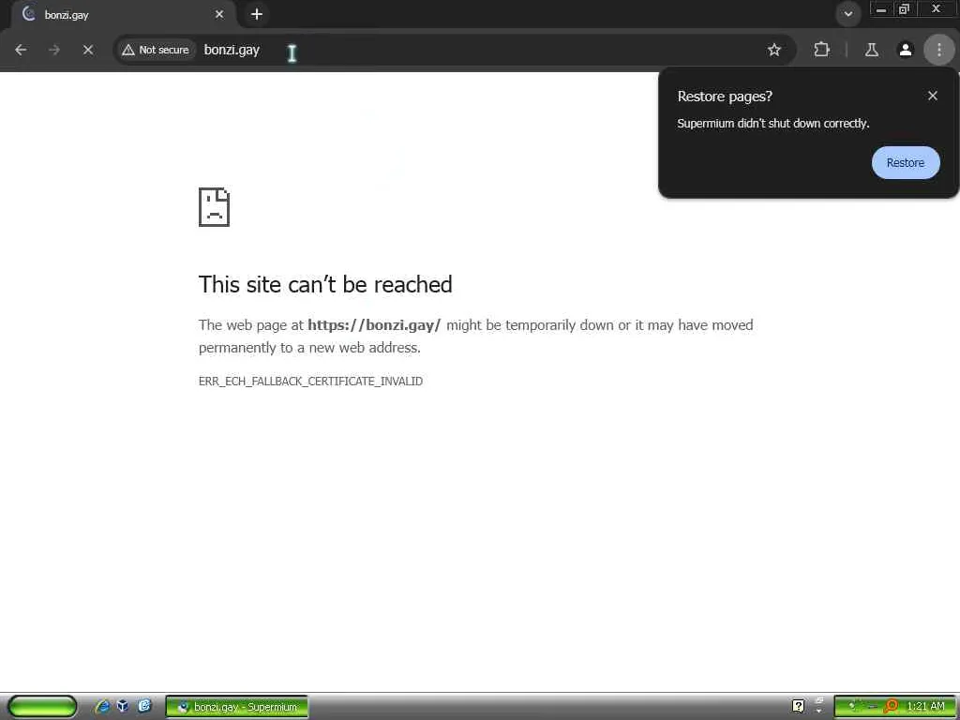Close the bonzi.gay tab

219,14
